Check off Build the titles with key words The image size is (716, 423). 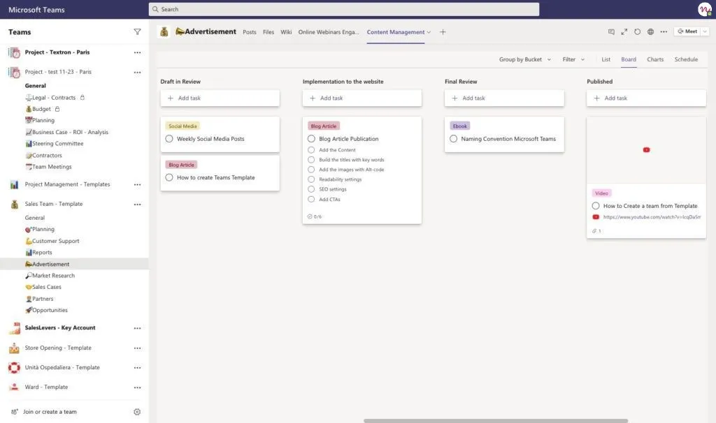(311, 160)
